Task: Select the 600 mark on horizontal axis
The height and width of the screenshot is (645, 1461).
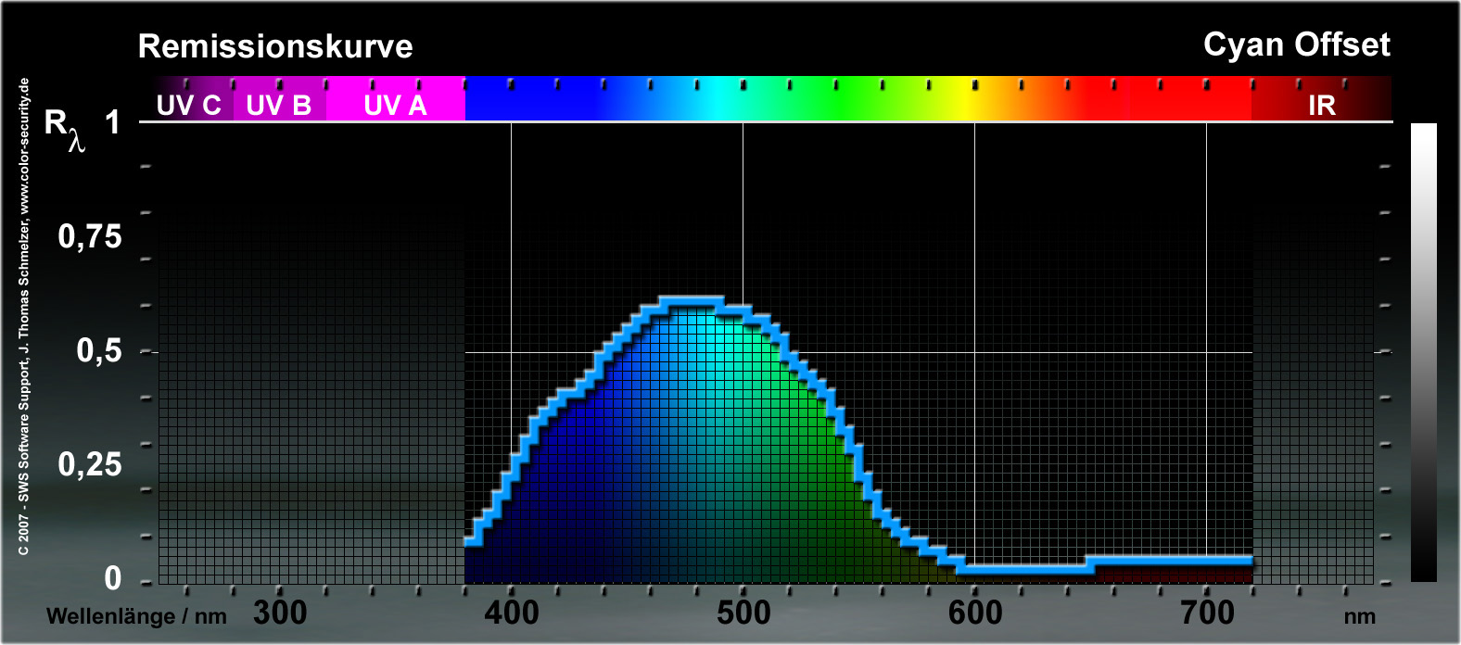Action: (975, 613)
